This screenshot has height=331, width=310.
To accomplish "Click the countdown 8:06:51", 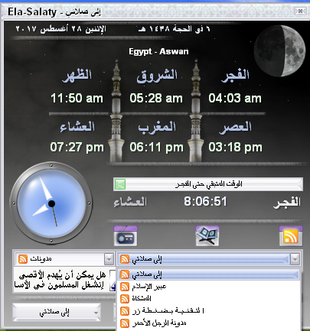I will (x=205, y=202).
